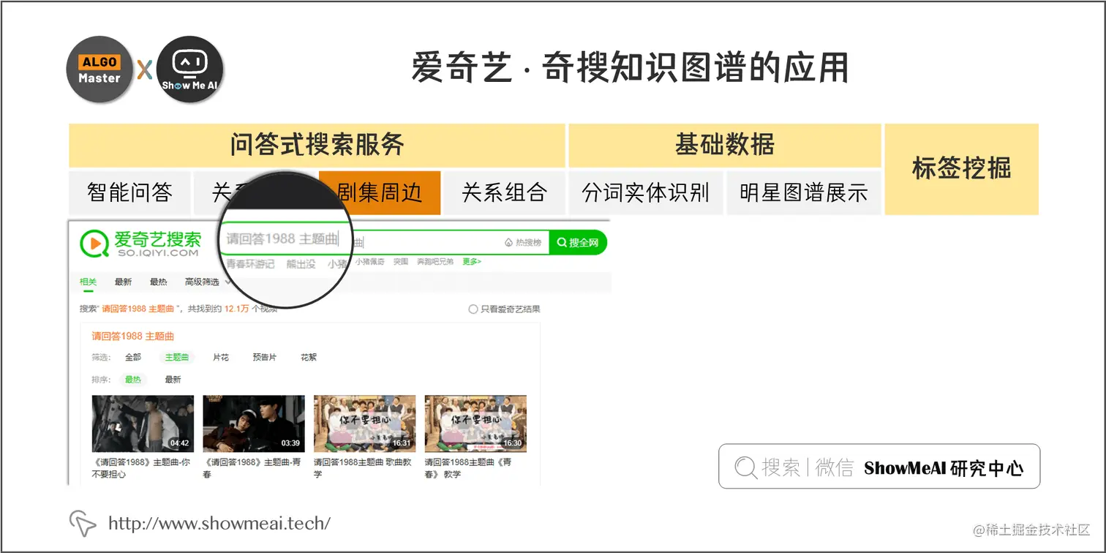Click the X symbol between the two logos
This screenshot has height=553, width=1106.
(x=143, y=69)
